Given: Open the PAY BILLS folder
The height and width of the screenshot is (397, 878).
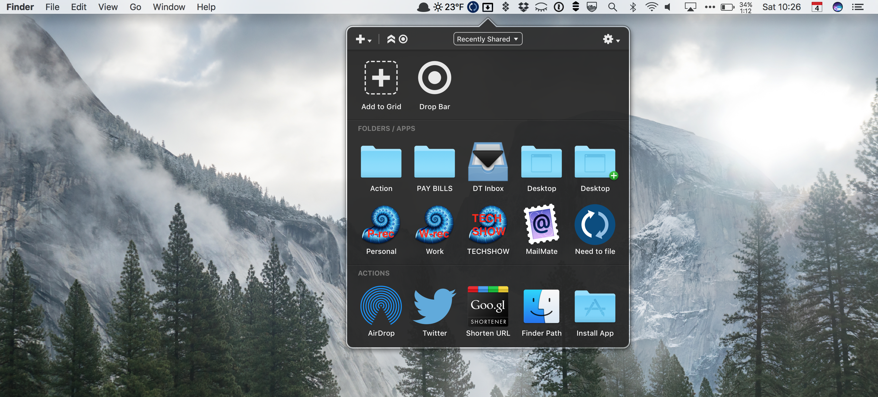Looking at the screenshot, I should click(x=434, y=162).
